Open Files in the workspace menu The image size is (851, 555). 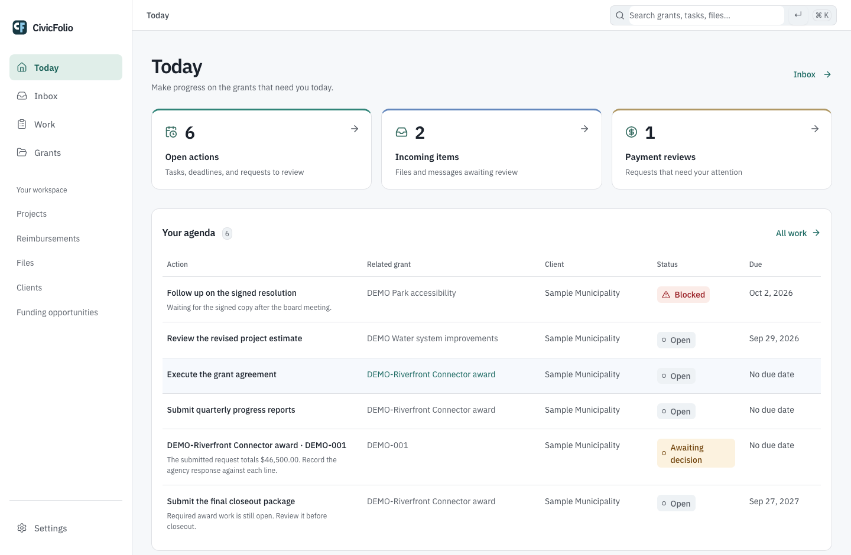[25, 263]
